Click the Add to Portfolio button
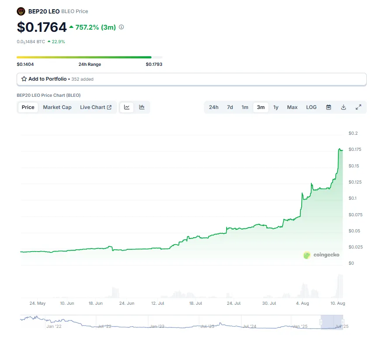 (x=191, y=79)
